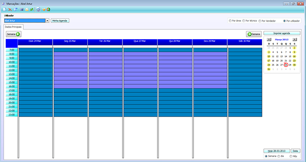The image size is (306, 162).
Task: Click the 16:00 time label
Action: click(12, 86)
